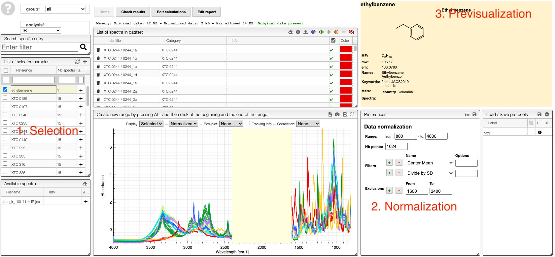Viewport: 555px width, 257px height.
Task: Print the chart with the printer icon
Action: pos(345,114)
